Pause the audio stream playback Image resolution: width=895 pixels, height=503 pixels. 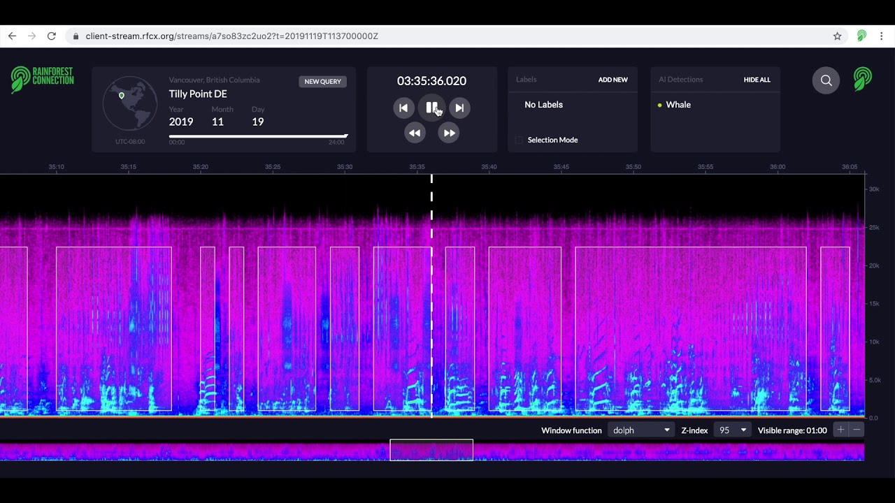[431, 108]
